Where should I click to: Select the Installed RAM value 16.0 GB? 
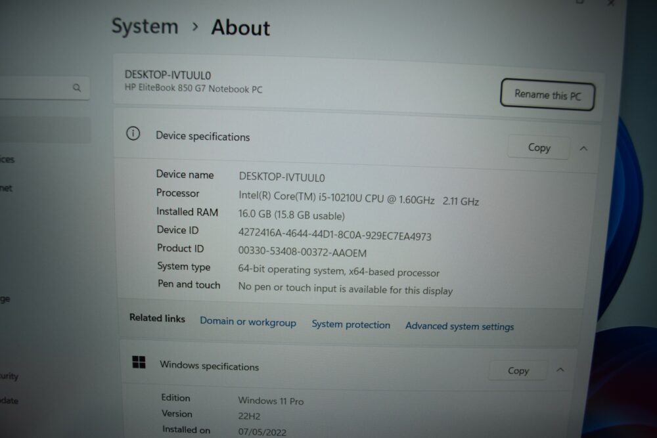point(291,215)
